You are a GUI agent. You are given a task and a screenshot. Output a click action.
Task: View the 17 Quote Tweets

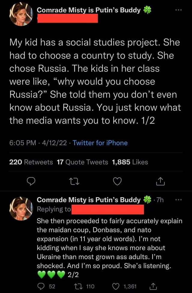coord(82,162)
